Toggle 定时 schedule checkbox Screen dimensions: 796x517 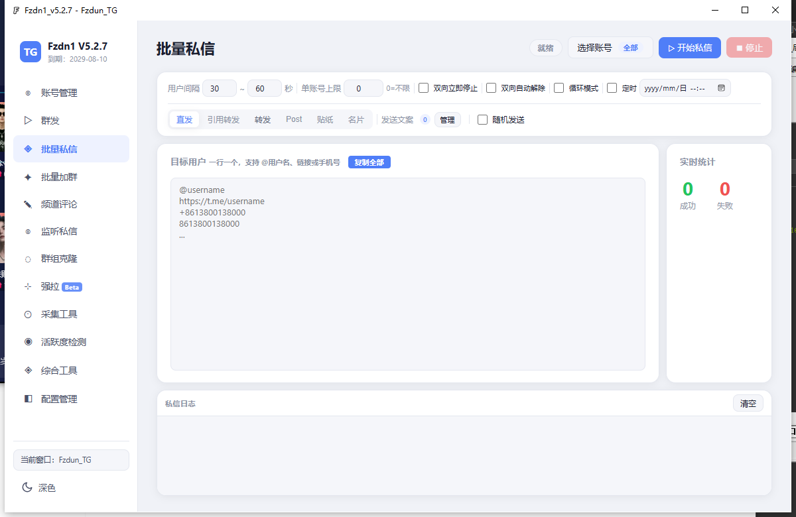(612, 87)
